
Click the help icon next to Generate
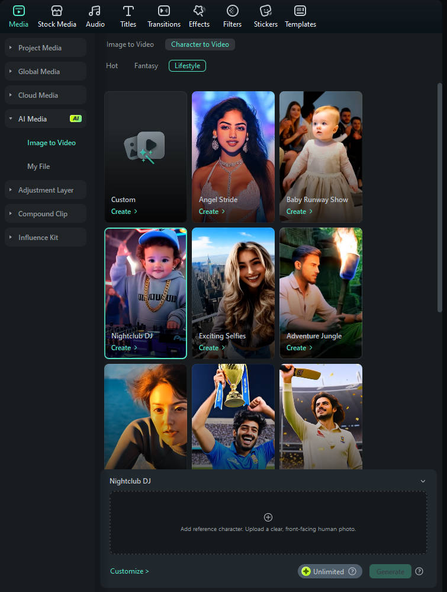[419, 571]
